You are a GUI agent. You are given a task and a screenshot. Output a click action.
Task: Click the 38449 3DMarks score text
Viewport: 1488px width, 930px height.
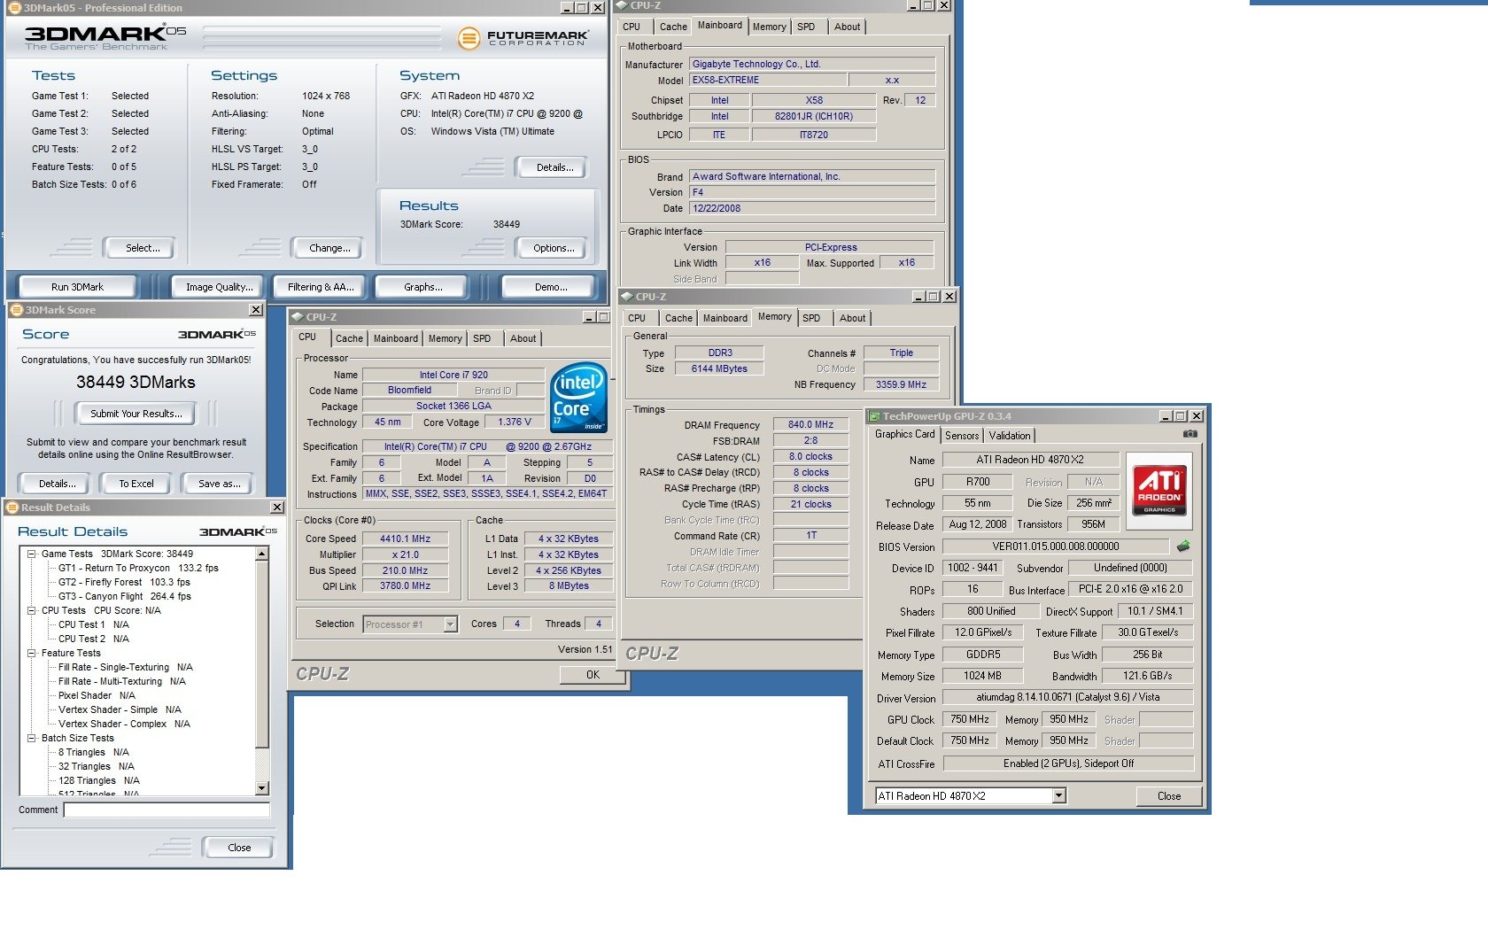(136, 383)
